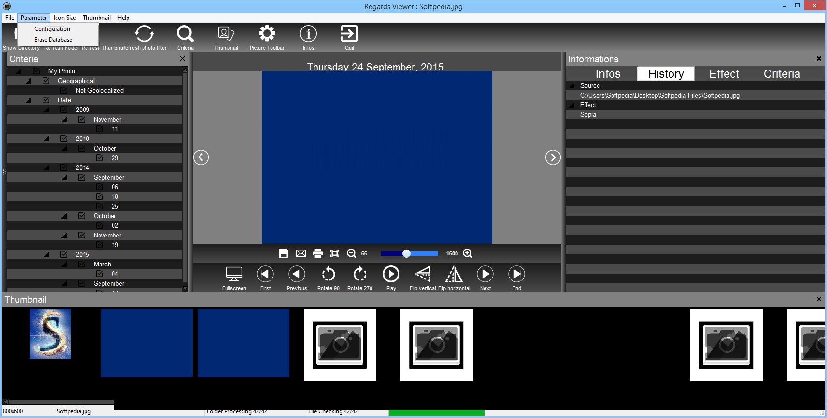Image resolution: width=827 pixels, height=418 pixels.
Task: Collapse the 2014 tree node
Action: [46, 167]
